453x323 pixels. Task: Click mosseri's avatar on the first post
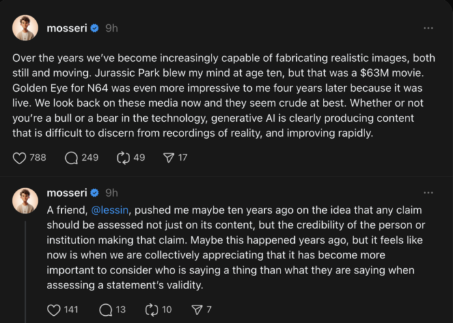tap(25, 27)
